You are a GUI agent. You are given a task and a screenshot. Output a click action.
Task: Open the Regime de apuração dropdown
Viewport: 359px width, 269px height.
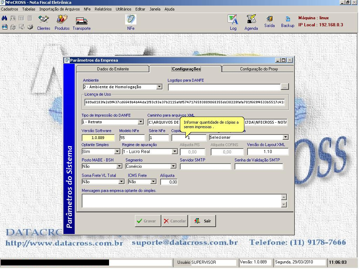175,151
